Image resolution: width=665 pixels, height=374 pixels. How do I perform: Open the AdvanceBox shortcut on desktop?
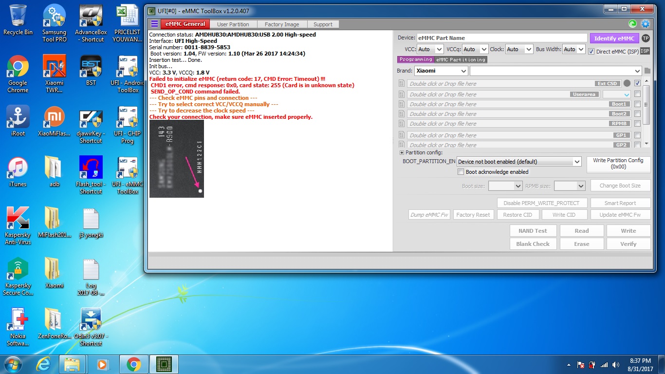coord(91,23)
